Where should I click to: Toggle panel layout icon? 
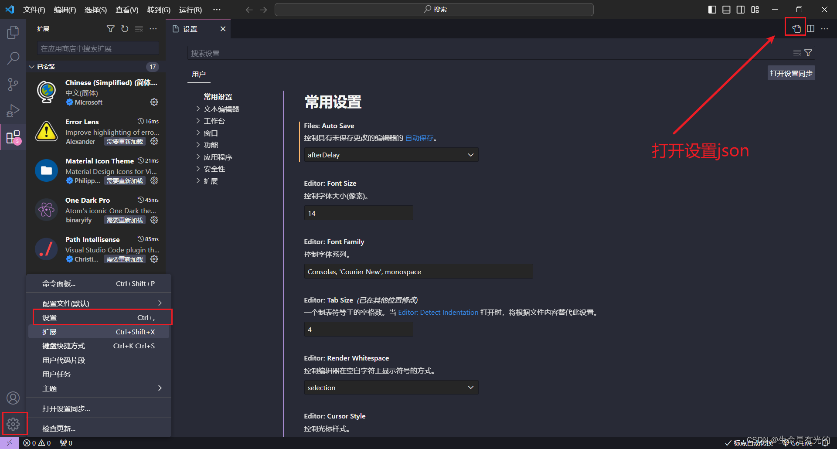726,10
